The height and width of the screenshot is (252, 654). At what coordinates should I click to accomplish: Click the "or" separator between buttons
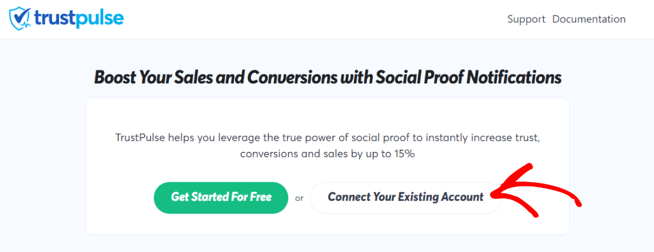pos(299,198)
